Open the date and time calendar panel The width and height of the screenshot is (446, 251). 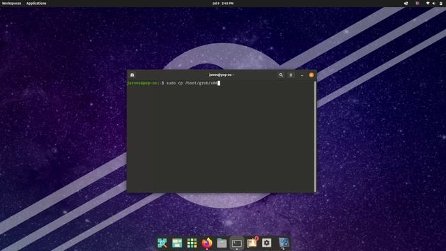point(223,3)
